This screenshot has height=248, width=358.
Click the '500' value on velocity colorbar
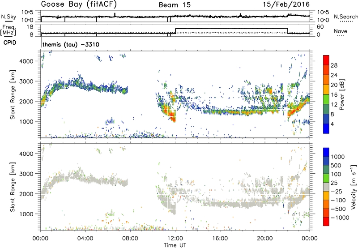(x=336, y=166)
